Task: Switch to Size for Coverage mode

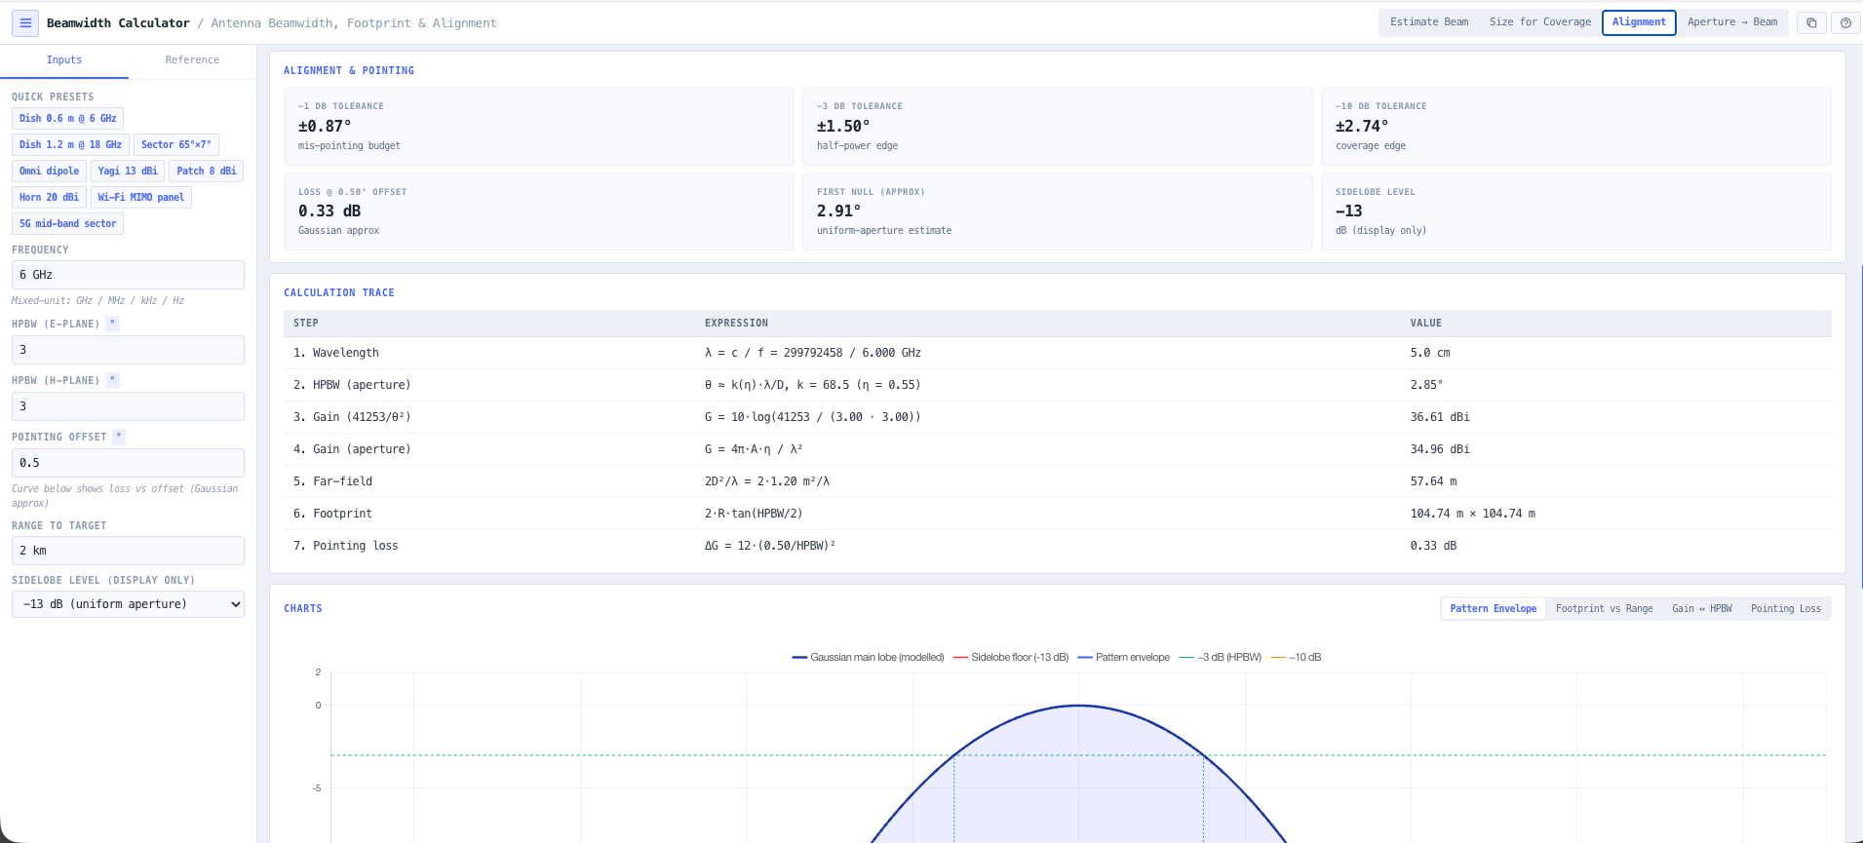Action: pyautogui.click(x=1539, y=22)
